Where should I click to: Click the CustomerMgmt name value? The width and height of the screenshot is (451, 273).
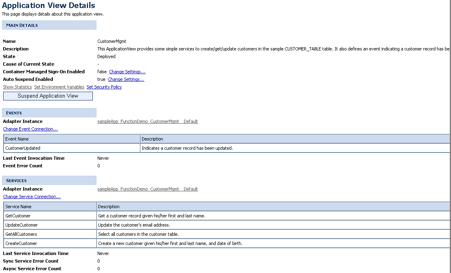click(x=112, y=41)
